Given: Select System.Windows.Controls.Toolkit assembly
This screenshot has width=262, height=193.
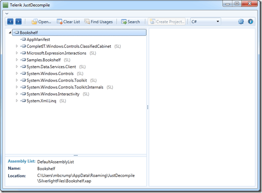Looking at the screenshot, I should pos(57,80).
